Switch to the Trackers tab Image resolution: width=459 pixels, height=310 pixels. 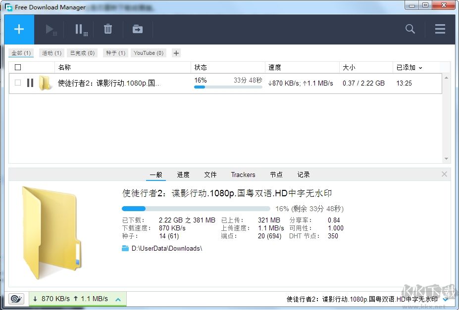click(243, 175)
